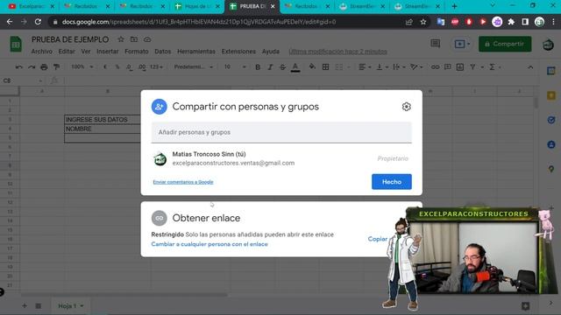Toggle strikethrough formatting
The width and height of the screenshot is (561, 315).
[x=282, y=66]
